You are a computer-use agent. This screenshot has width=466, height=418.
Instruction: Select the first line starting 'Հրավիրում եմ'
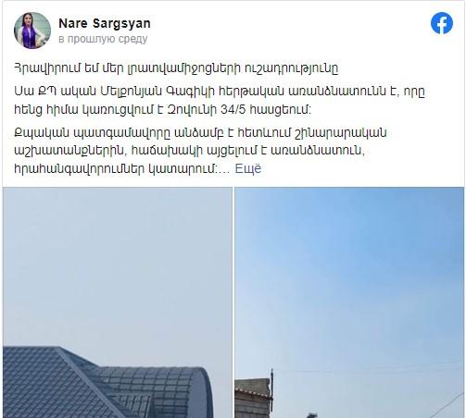[x=176, y=68]
